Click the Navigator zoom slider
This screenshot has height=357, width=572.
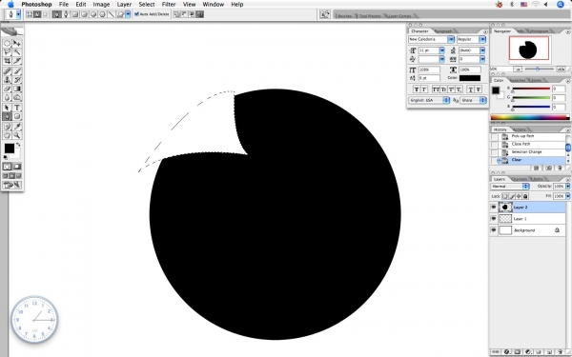coord(538,69)
